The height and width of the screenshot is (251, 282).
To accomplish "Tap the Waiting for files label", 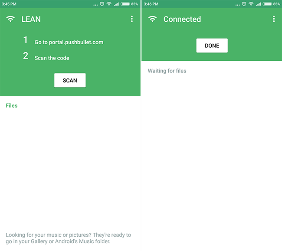I will (x=167, y=71).
